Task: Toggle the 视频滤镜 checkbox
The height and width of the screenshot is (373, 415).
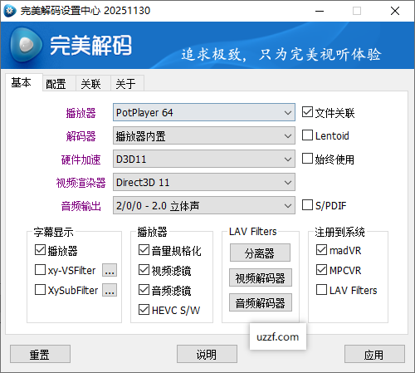Action: (x=144, y=270)
